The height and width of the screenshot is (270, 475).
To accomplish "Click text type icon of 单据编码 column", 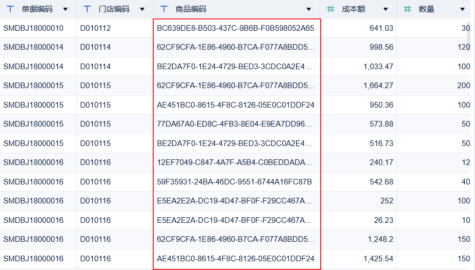I will tap(10, 9).
